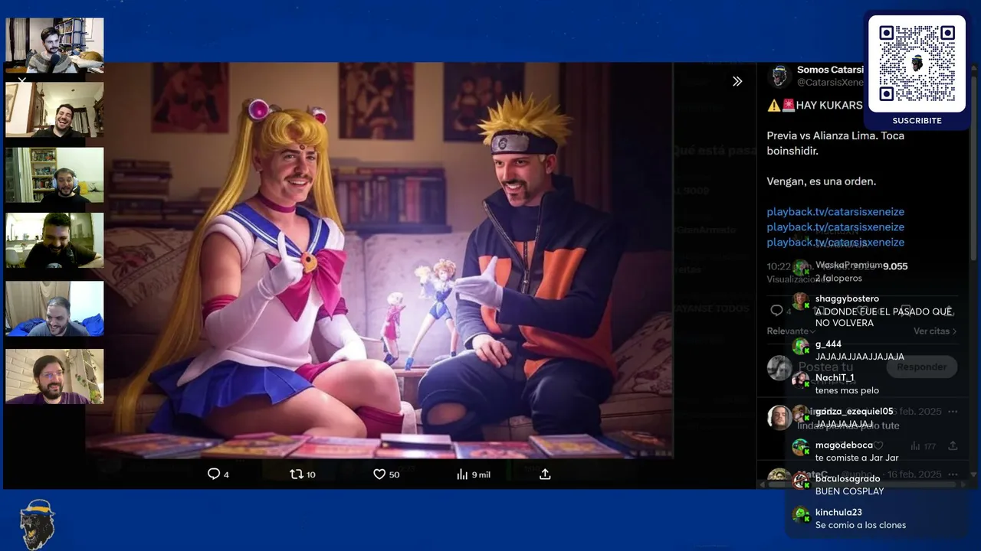The width and height of the screenshot is (981, 551).
Task: Close the tweet image viewer with the X
Action: coord(22,80)
